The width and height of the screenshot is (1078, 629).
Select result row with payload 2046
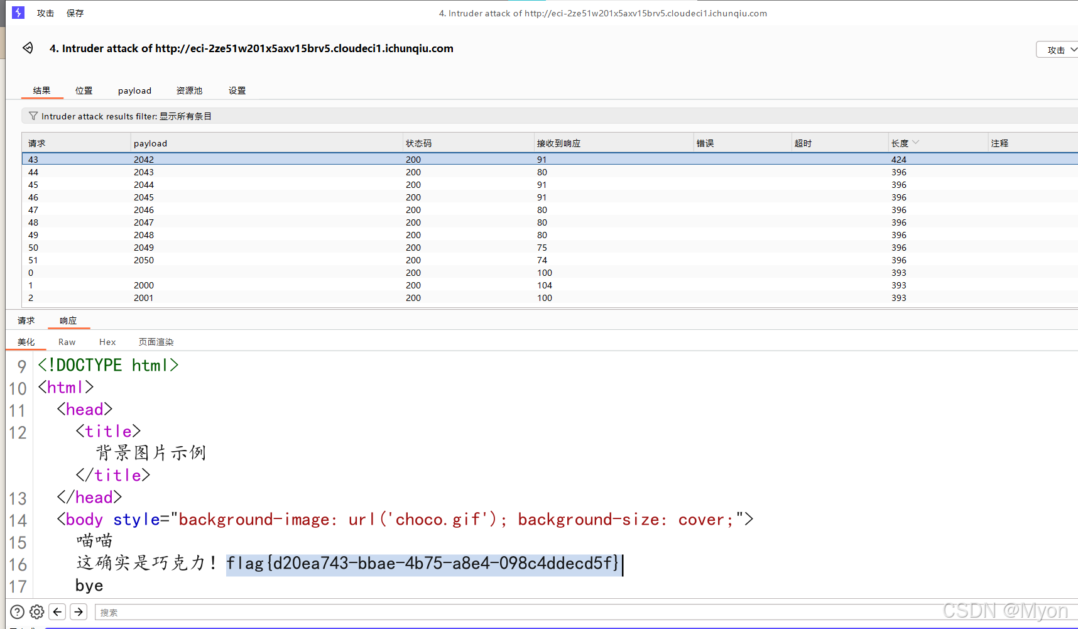tap(550, 210)
